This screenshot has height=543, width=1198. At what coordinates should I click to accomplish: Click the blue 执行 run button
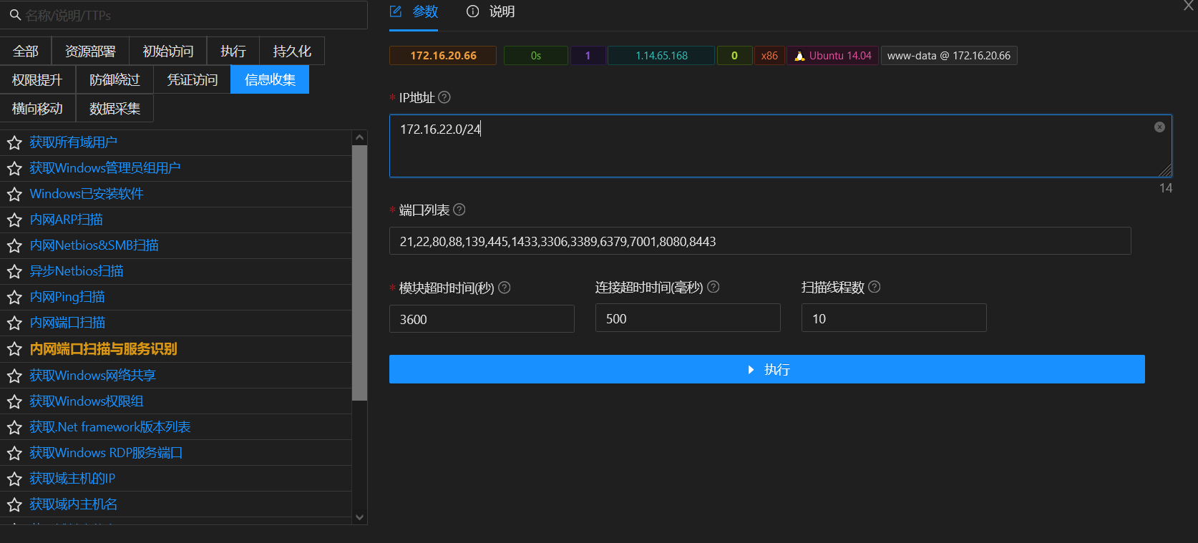766,369
